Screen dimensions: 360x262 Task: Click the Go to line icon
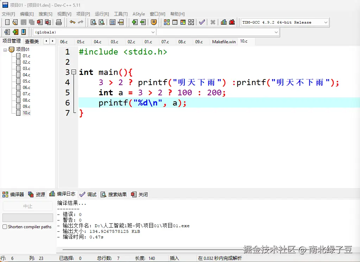coord(121,22)
